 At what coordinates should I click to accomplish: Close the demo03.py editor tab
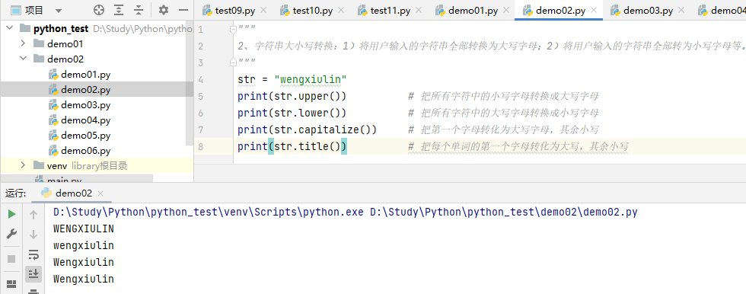[681, 11]
